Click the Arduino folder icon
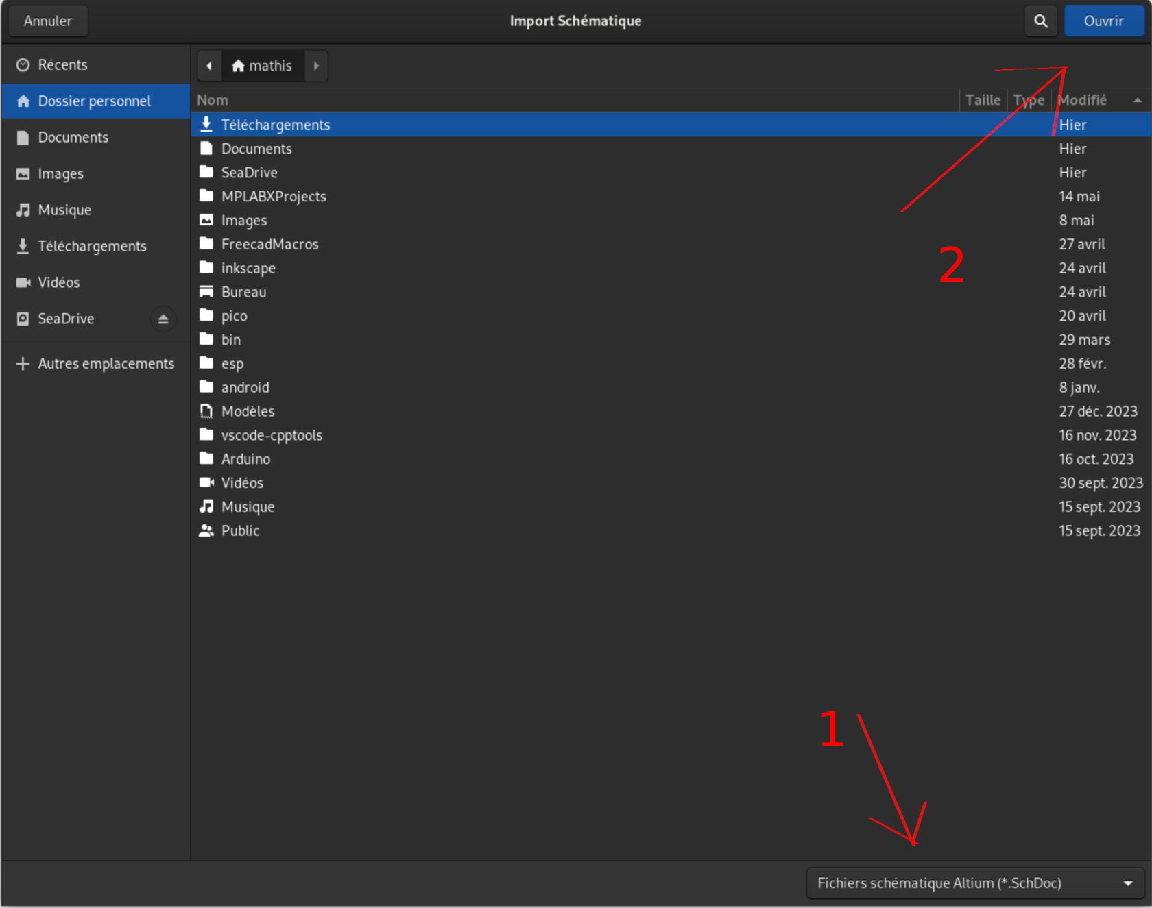This screenshot has width=1152, height=908. [206, 458]
